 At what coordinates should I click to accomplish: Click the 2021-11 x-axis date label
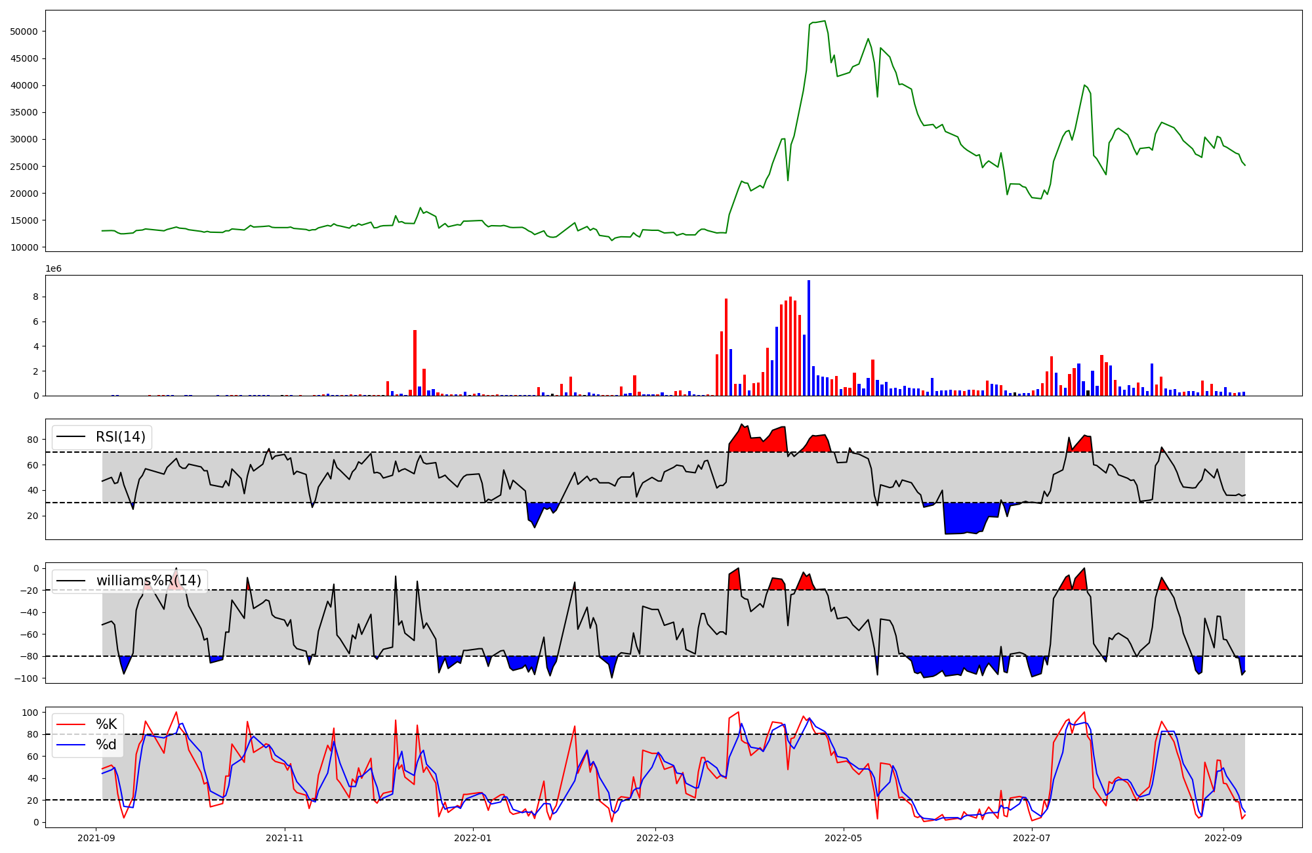tap(285, 838)
